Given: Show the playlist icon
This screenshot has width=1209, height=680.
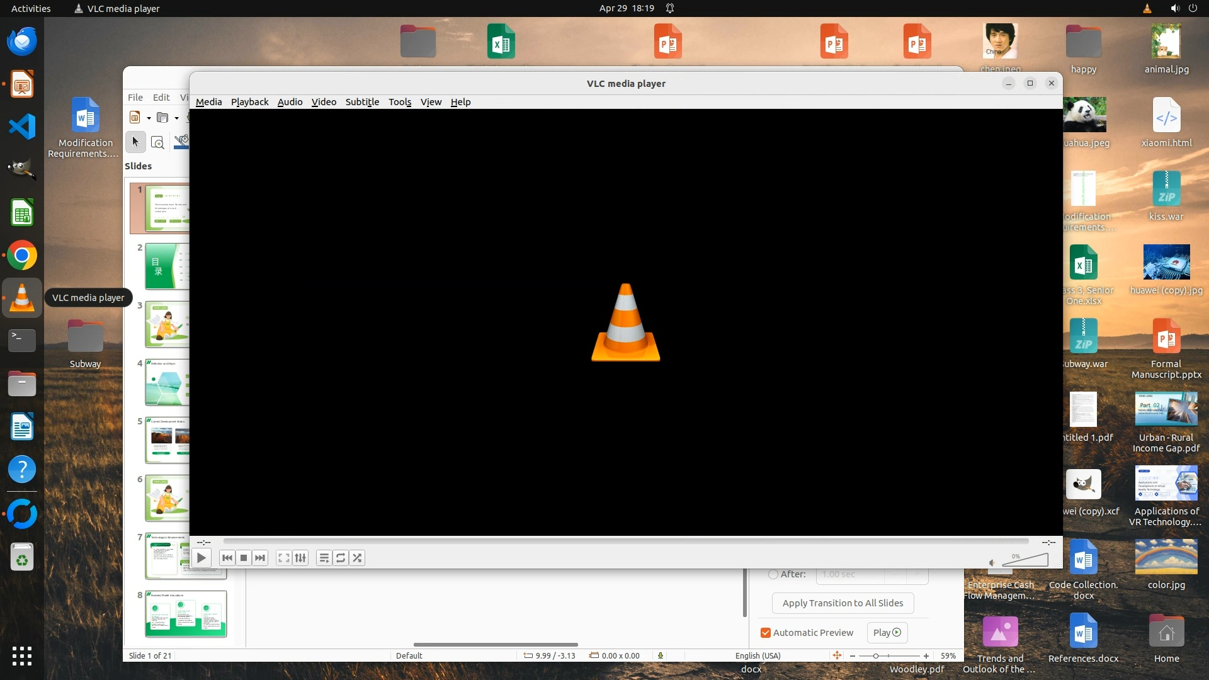Looking at the screenshot, I should [x=324, y=558].
